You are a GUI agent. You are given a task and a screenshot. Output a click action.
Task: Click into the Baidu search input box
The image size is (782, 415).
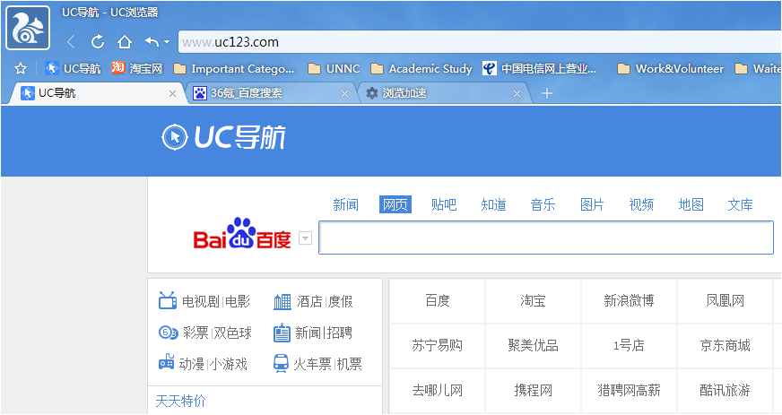coord(546,238)
